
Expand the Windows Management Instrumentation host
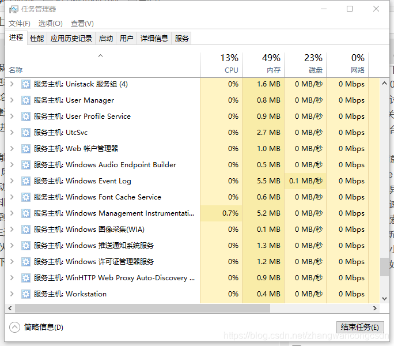12,213
